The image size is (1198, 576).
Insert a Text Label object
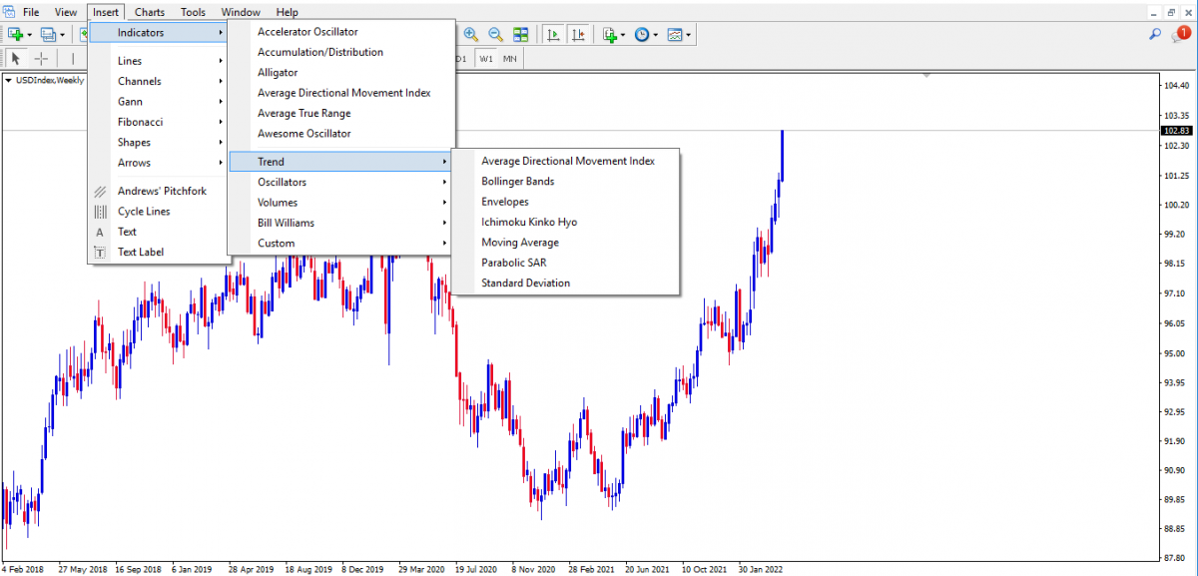(140, 253)
